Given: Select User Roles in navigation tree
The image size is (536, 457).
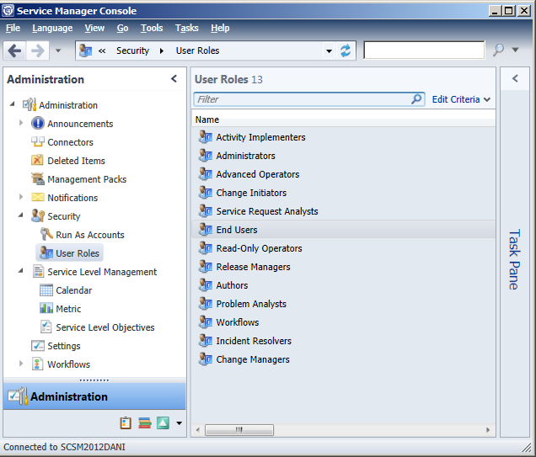Looking at the screenshot, I should [69, 252].
